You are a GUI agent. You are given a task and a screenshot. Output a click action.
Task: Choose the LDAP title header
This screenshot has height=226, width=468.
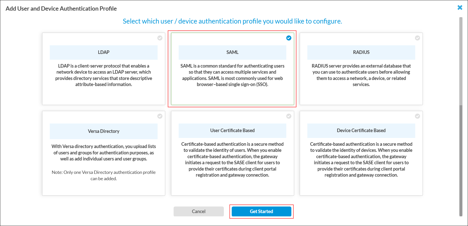coord(104,52)
